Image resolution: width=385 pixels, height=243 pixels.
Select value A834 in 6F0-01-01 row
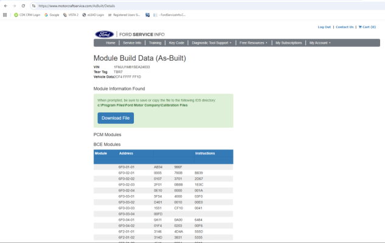click(x=158, y=167)
